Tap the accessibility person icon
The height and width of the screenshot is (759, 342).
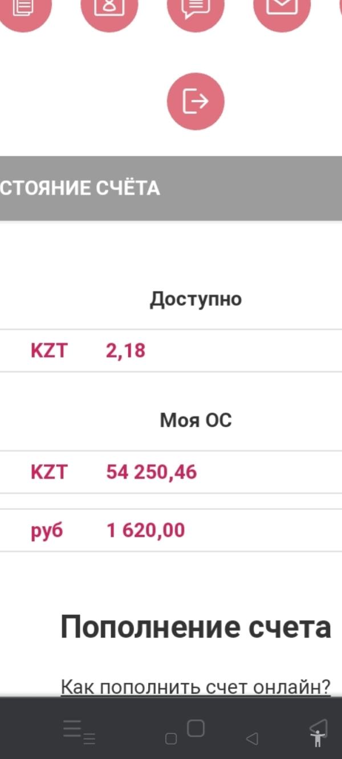point(318,733)
